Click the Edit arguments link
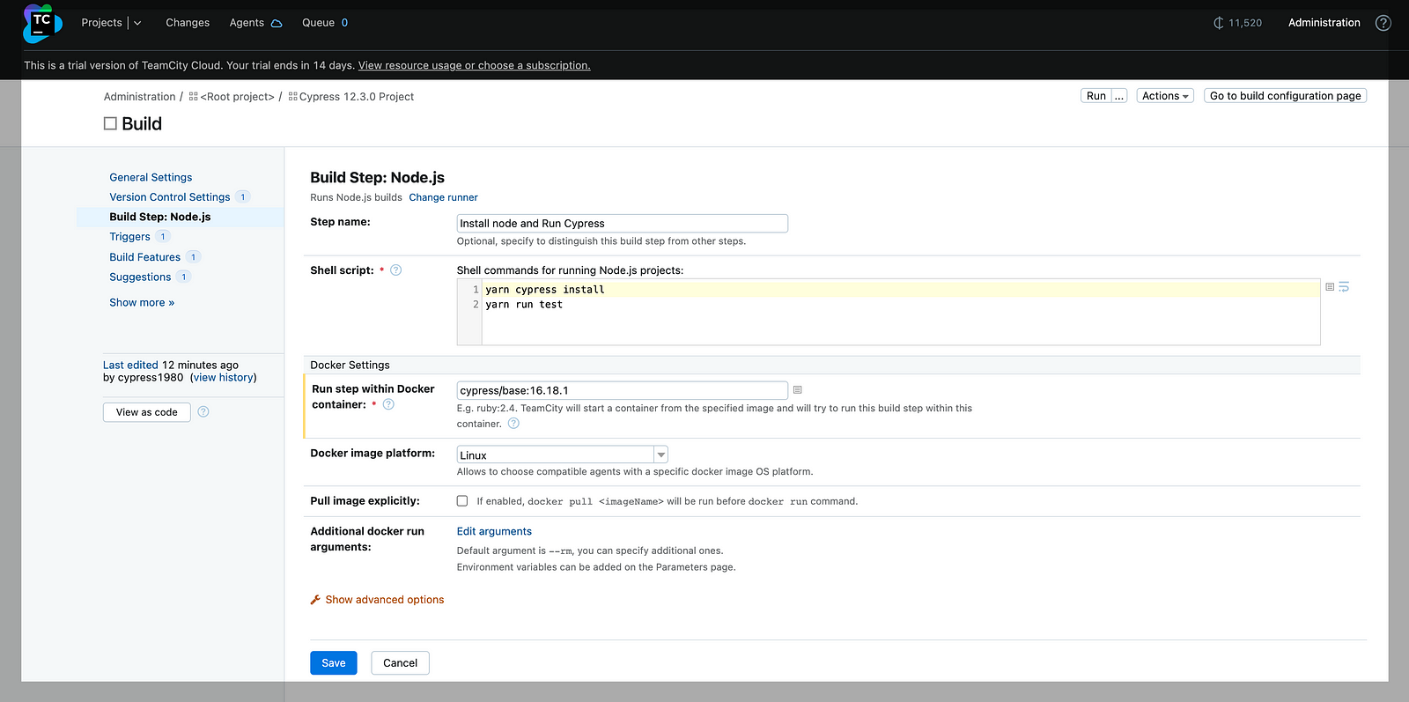The width and height of the screenshot is (1409, 702). pyautogui.click(x=494, y=531)
